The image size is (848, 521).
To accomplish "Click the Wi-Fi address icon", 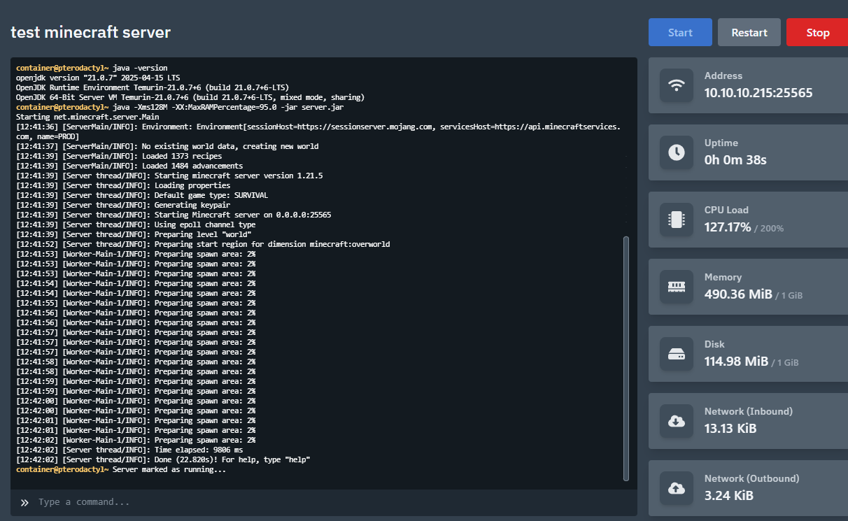I will point(677,85).
